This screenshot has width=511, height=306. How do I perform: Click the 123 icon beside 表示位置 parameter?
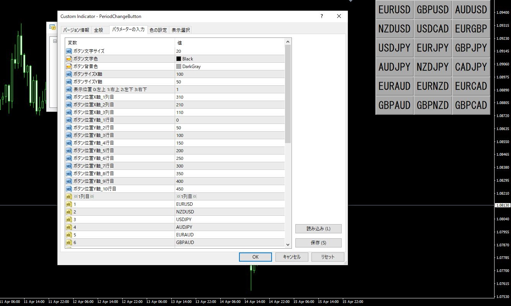(69, 89)
